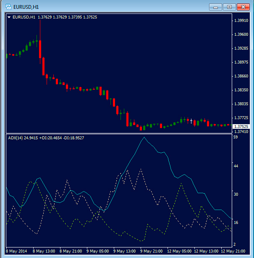Click the OHLC values in the chart header
Screen dimensions: 254x258
tap(67, 17)
